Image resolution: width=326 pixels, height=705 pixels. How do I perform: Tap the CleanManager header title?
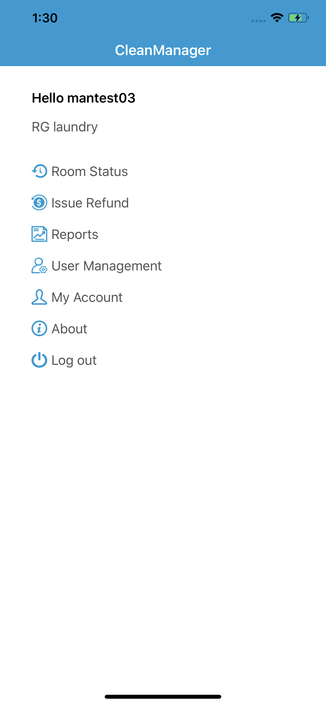point(163,50)
